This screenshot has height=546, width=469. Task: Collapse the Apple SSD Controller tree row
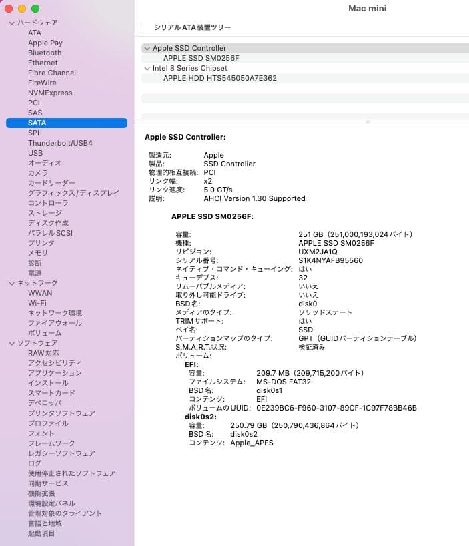pos(147,49)
